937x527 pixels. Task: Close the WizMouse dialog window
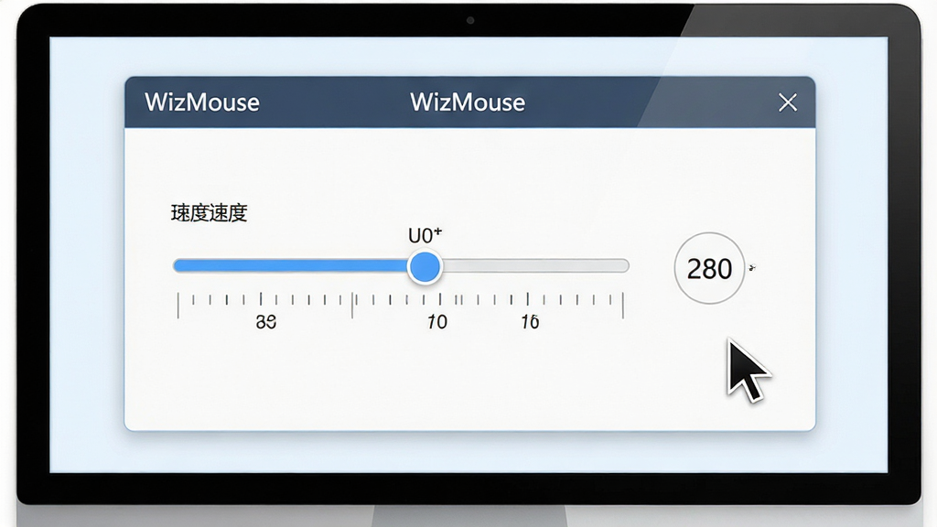(x=788, y=102)
